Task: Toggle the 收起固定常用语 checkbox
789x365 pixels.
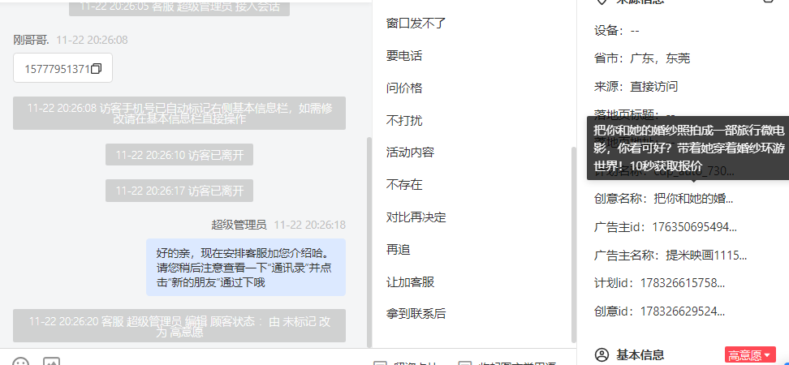Action: (x=465, y=363)
